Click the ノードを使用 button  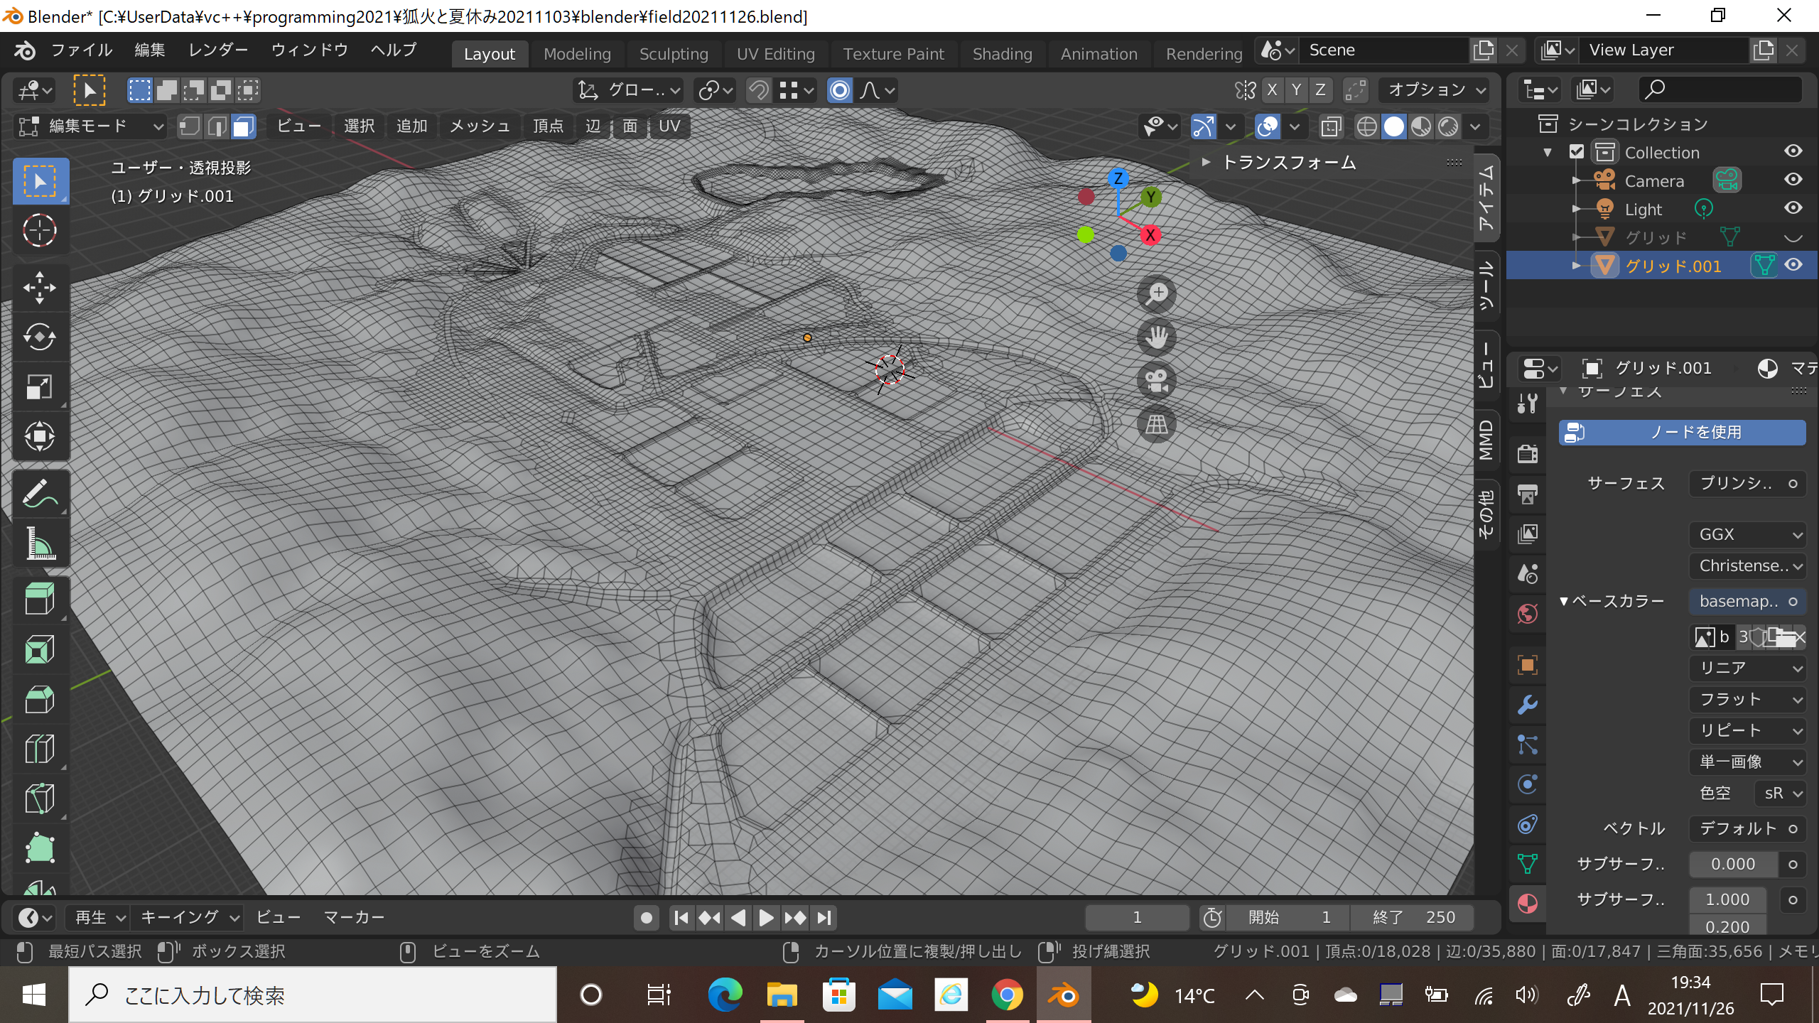[1682, 432]
